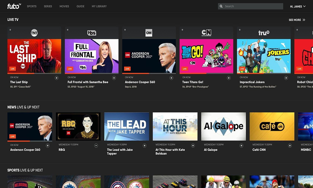Image resolution: width=313 pixels, height=188 pixels.
Task: Open The Last Ship thumbnail
Action: point(34,56)
